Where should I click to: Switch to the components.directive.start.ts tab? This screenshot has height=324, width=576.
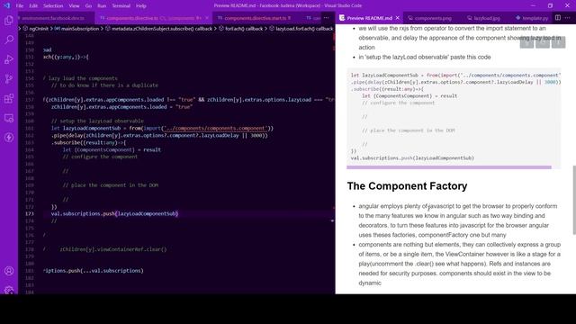(x=257, y=18)
